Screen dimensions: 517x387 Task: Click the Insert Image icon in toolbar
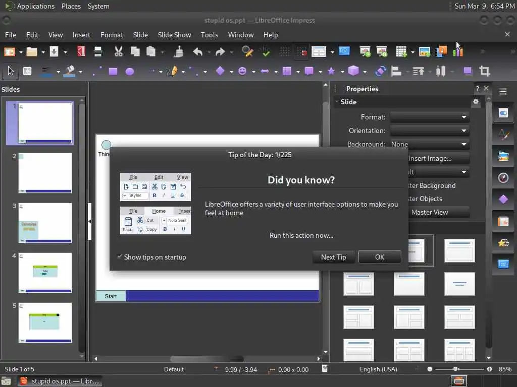click(x=424, y=52)
